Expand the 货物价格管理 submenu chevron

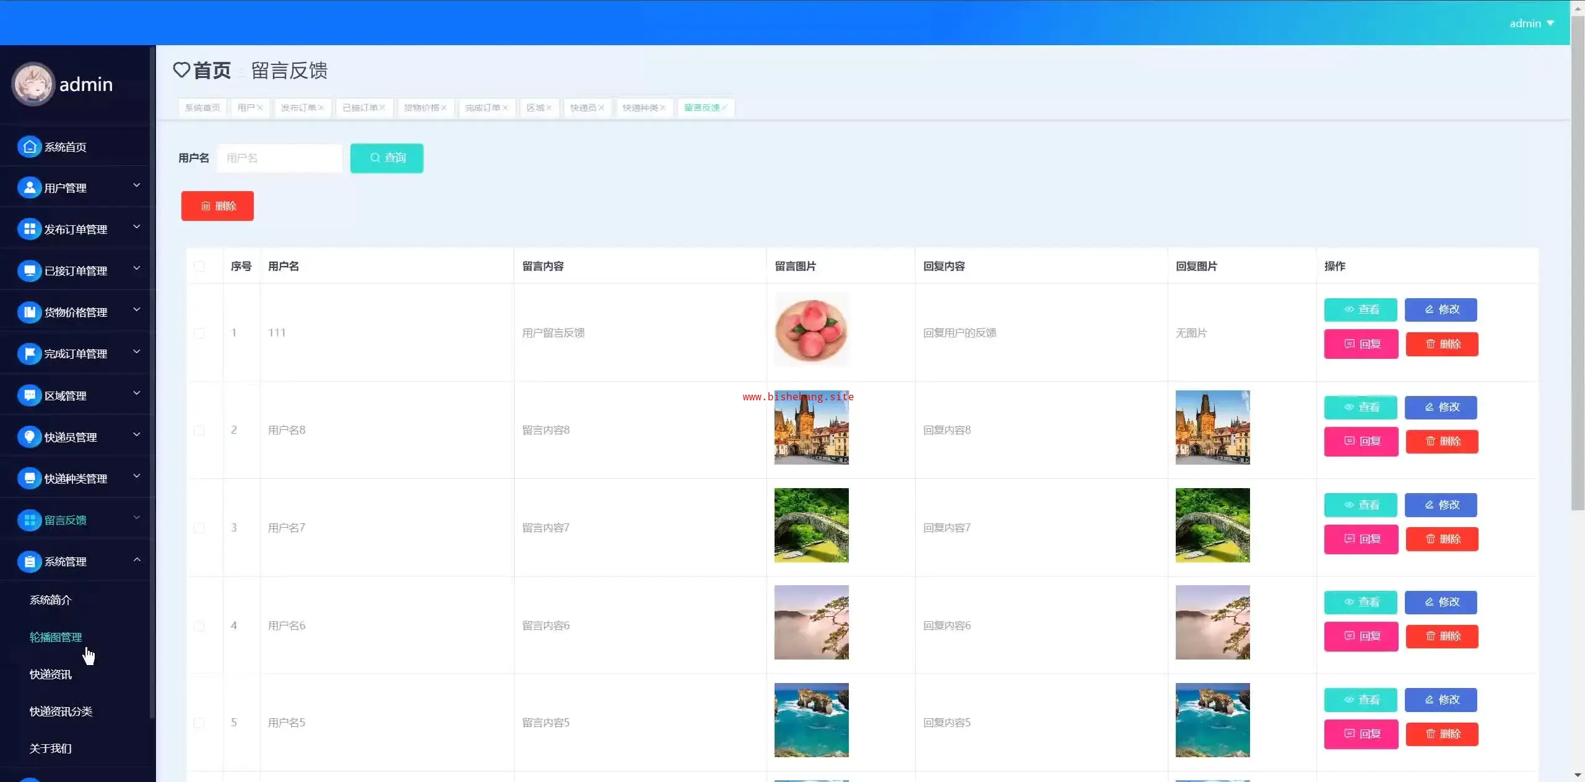coord(137,309)
